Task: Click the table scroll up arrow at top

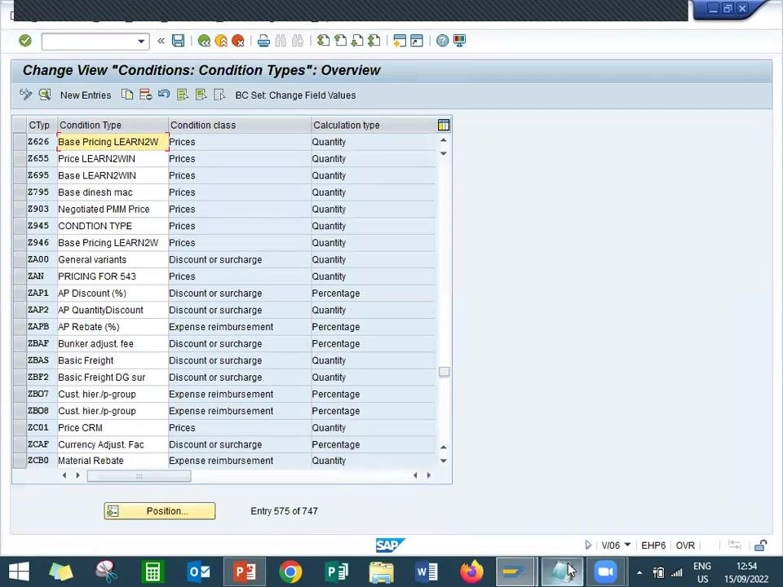Action: tap(444, 140)
